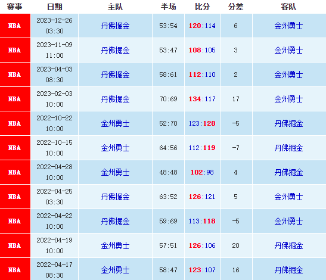This screenshot has width=326, height=280.
Task: Click the halftime score 57:51
Action: 168,245
